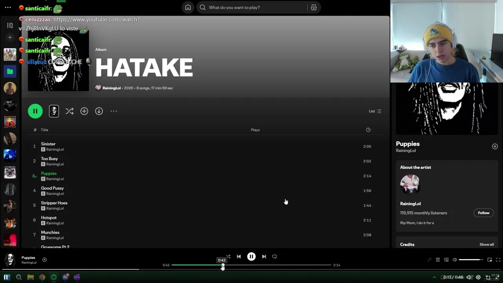
Task: Enter full screen player view
Action: (x=498, y=260)
